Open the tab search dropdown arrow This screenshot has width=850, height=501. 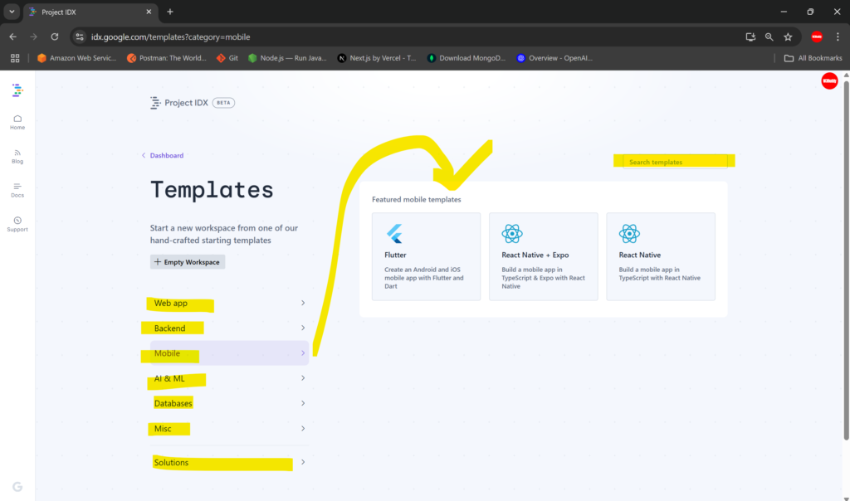point(12,12)
